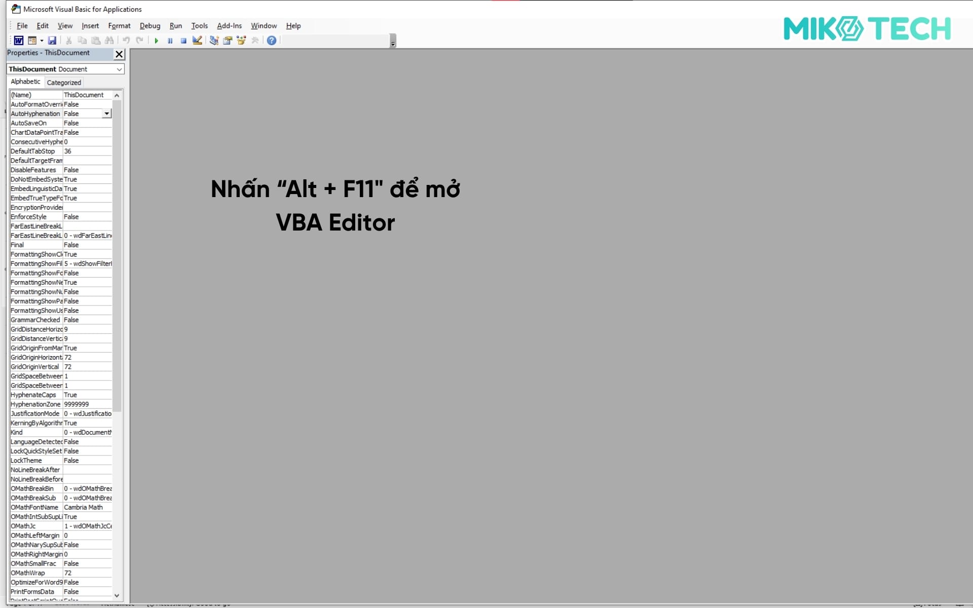Open the Edit menu
This screenshot has height=608, width=973.
[43, 26]
